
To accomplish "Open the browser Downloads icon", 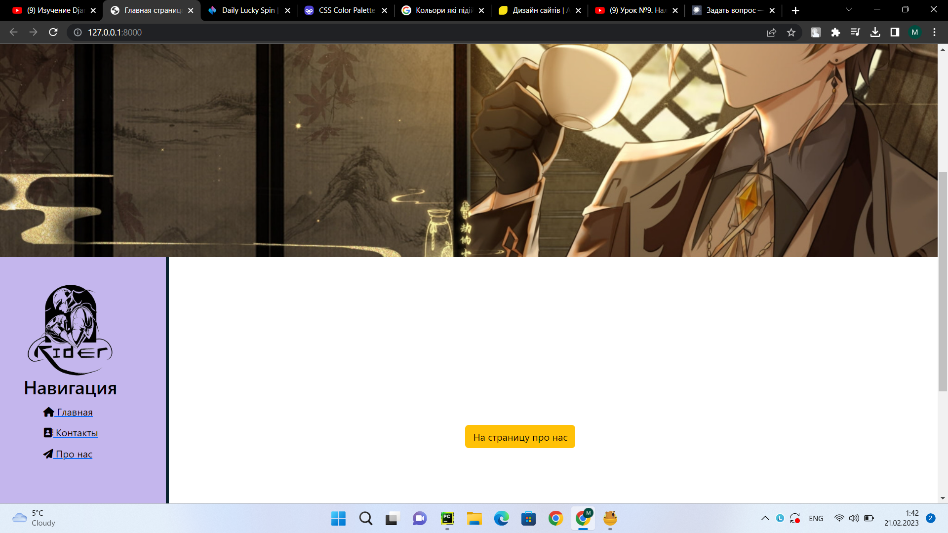I will [875, 32].
